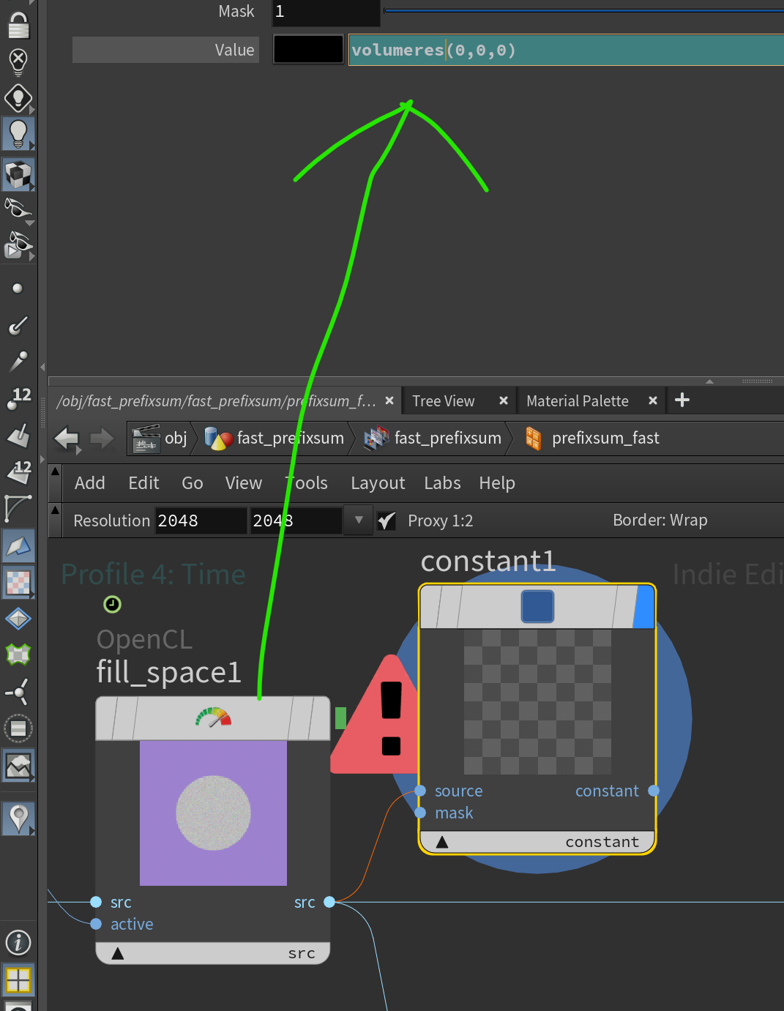Click the obj path breadcrumb
The image size is (784, 1011).
[x=175, y=439]
